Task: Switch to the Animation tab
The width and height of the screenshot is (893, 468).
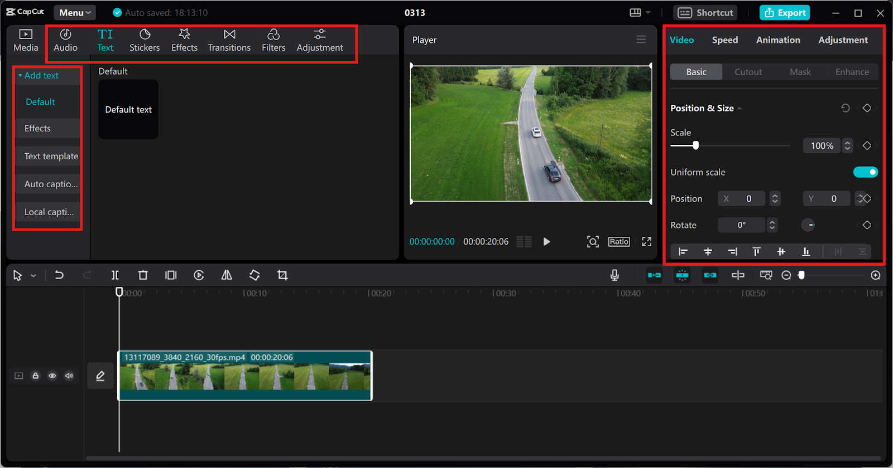Action: point(778,40)
